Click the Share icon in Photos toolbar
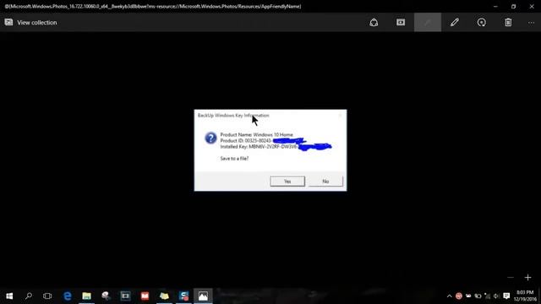The height and width of the screenshot is (304, 541). click(x=374, y=23)
